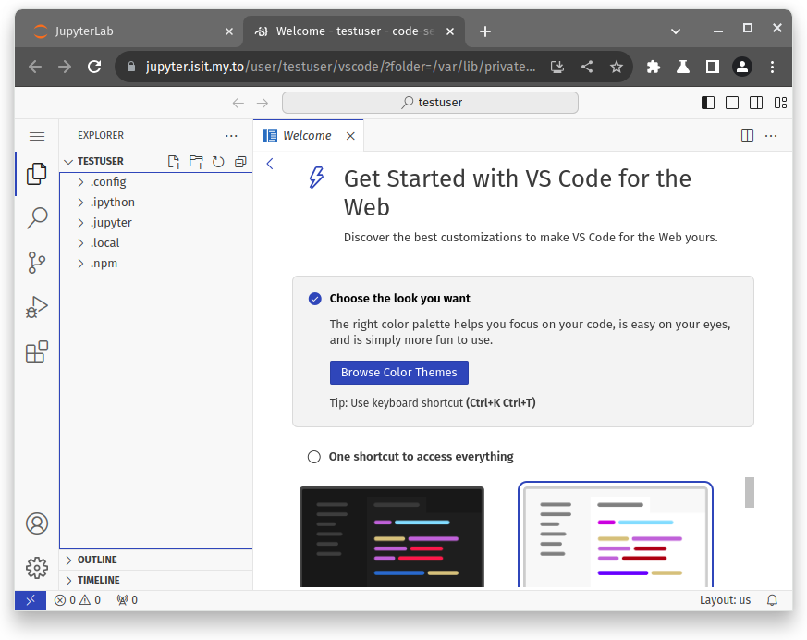
Task: Open the Extensions view
Action: point(37,351)
